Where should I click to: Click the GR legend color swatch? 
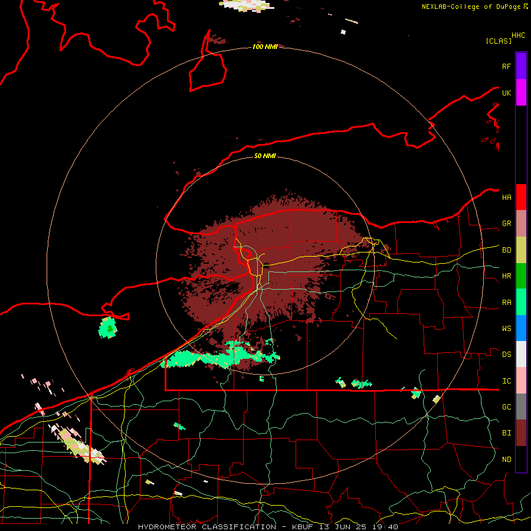point(521,224)
